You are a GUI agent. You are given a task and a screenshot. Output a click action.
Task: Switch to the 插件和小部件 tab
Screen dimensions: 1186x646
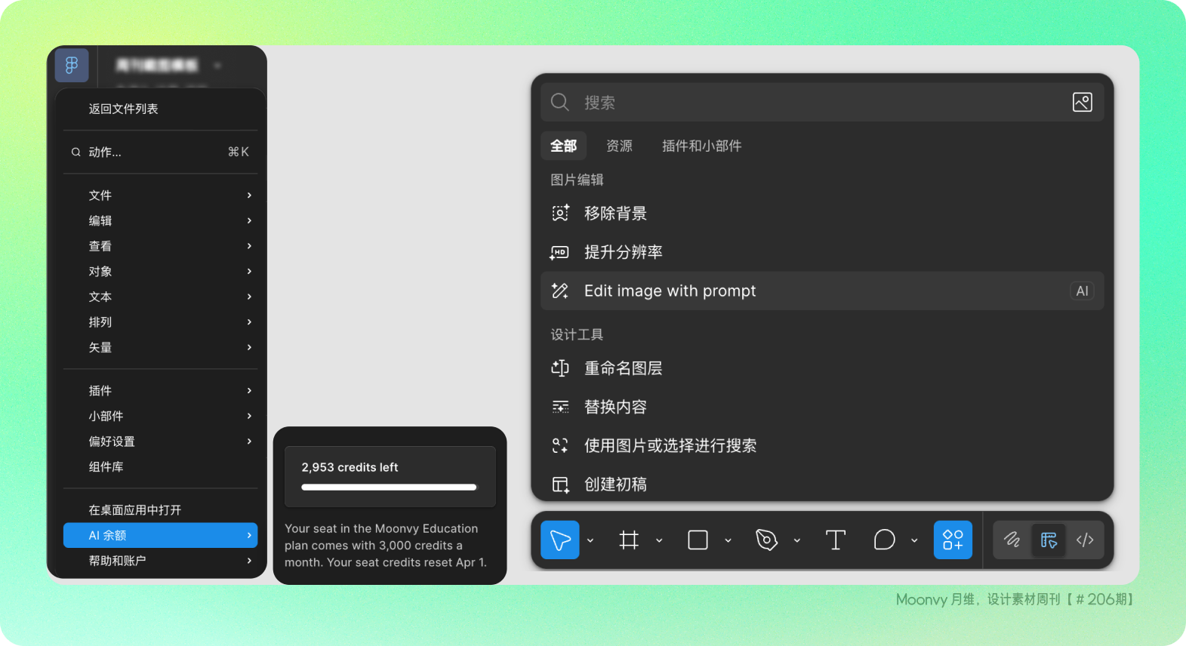coord(701,146)
